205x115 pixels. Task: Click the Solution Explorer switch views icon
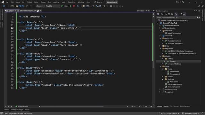tap(158, 14)
